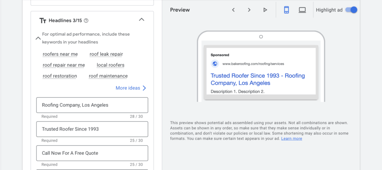
Task: Add 'roof repair near me' keyword
Action: coord(64,65)
